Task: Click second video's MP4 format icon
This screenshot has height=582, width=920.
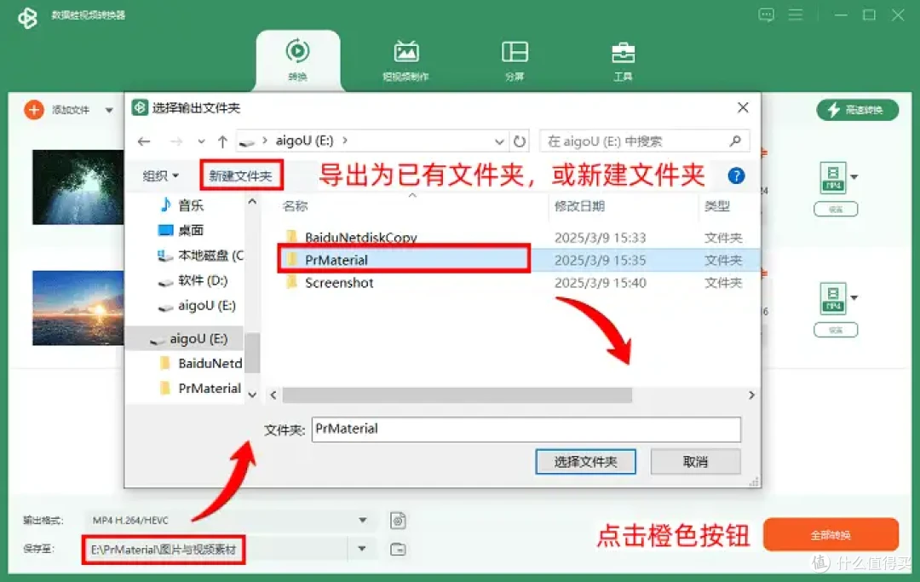Action: click(832, 298)
